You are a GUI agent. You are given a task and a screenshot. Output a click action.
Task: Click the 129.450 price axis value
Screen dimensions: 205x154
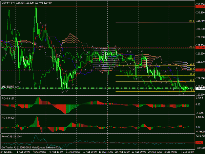[200, 21]
